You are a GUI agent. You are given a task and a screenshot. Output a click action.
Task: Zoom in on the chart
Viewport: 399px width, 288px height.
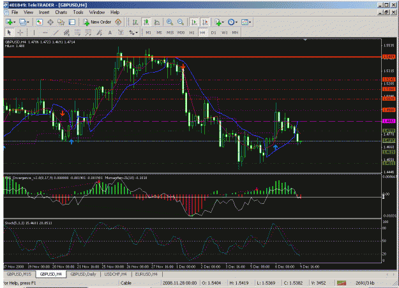pyautogui.click(x=169, y=22)
